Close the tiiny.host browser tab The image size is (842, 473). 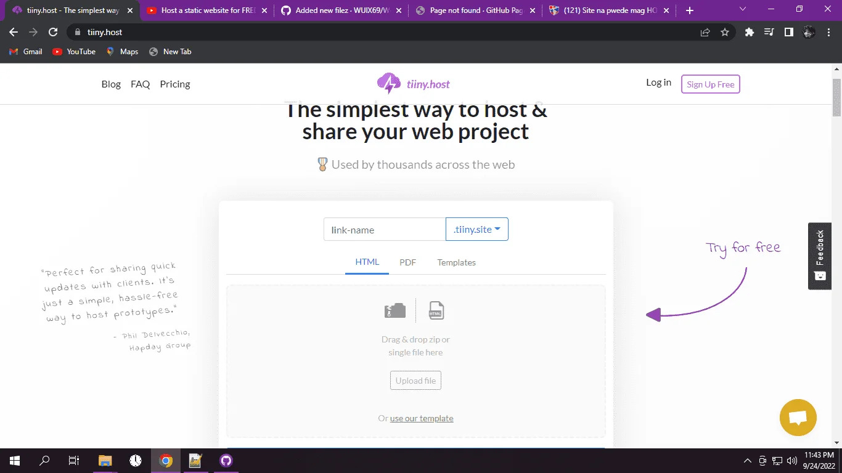[x=129, y=10]
